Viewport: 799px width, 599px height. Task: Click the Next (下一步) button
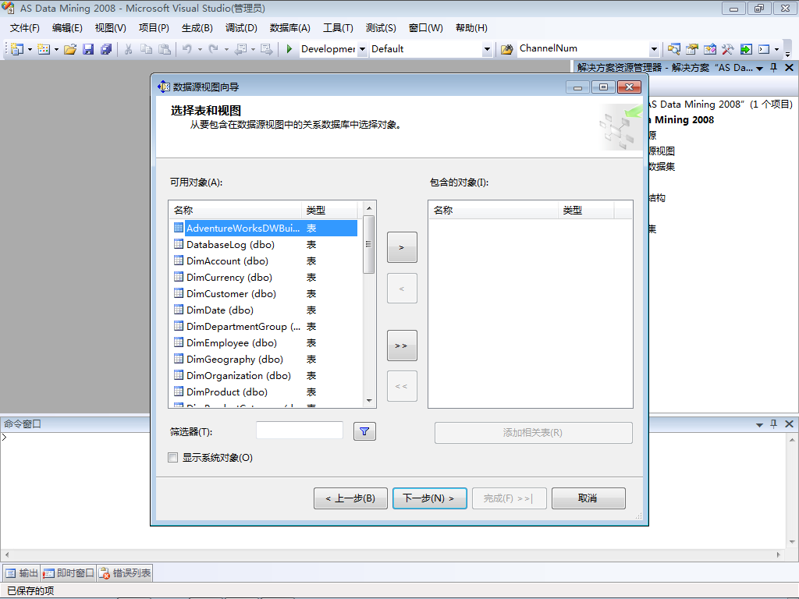click(430, 498)
